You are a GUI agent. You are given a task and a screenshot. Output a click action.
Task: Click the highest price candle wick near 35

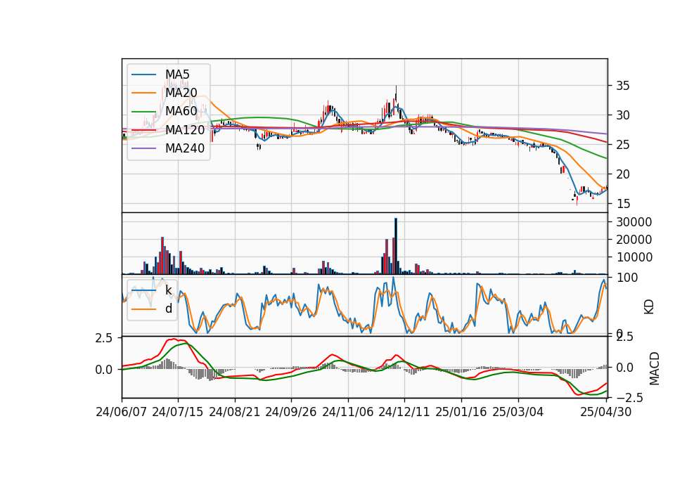(396, 93)
